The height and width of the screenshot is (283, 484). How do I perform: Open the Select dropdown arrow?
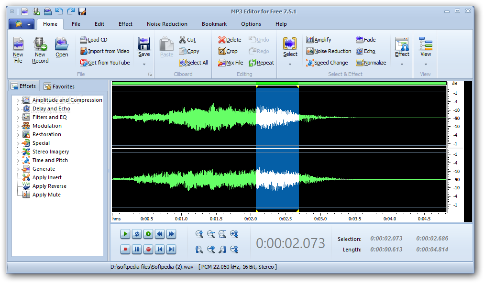[x=290, y=64]
